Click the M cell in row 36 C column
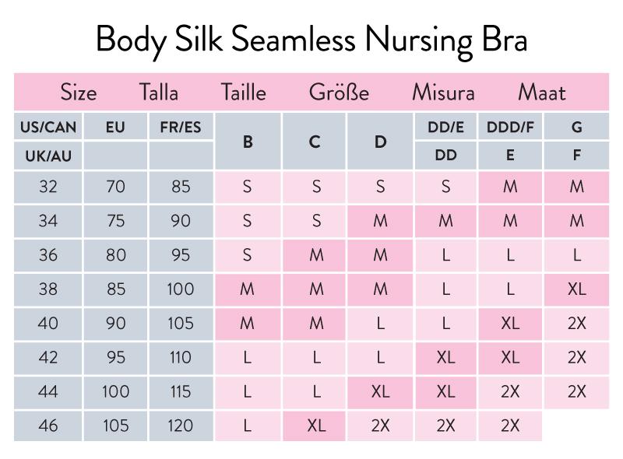The width and height of the screenshot is (623, 459). [x=315, y=255]
